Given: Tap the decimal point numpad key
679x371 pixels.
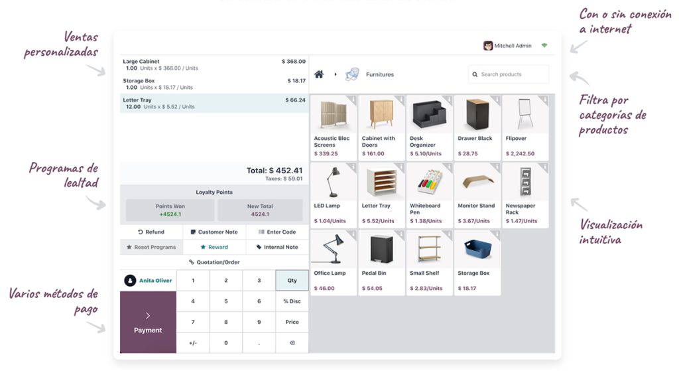Looking at the screenshot, I should click(259, 343).
